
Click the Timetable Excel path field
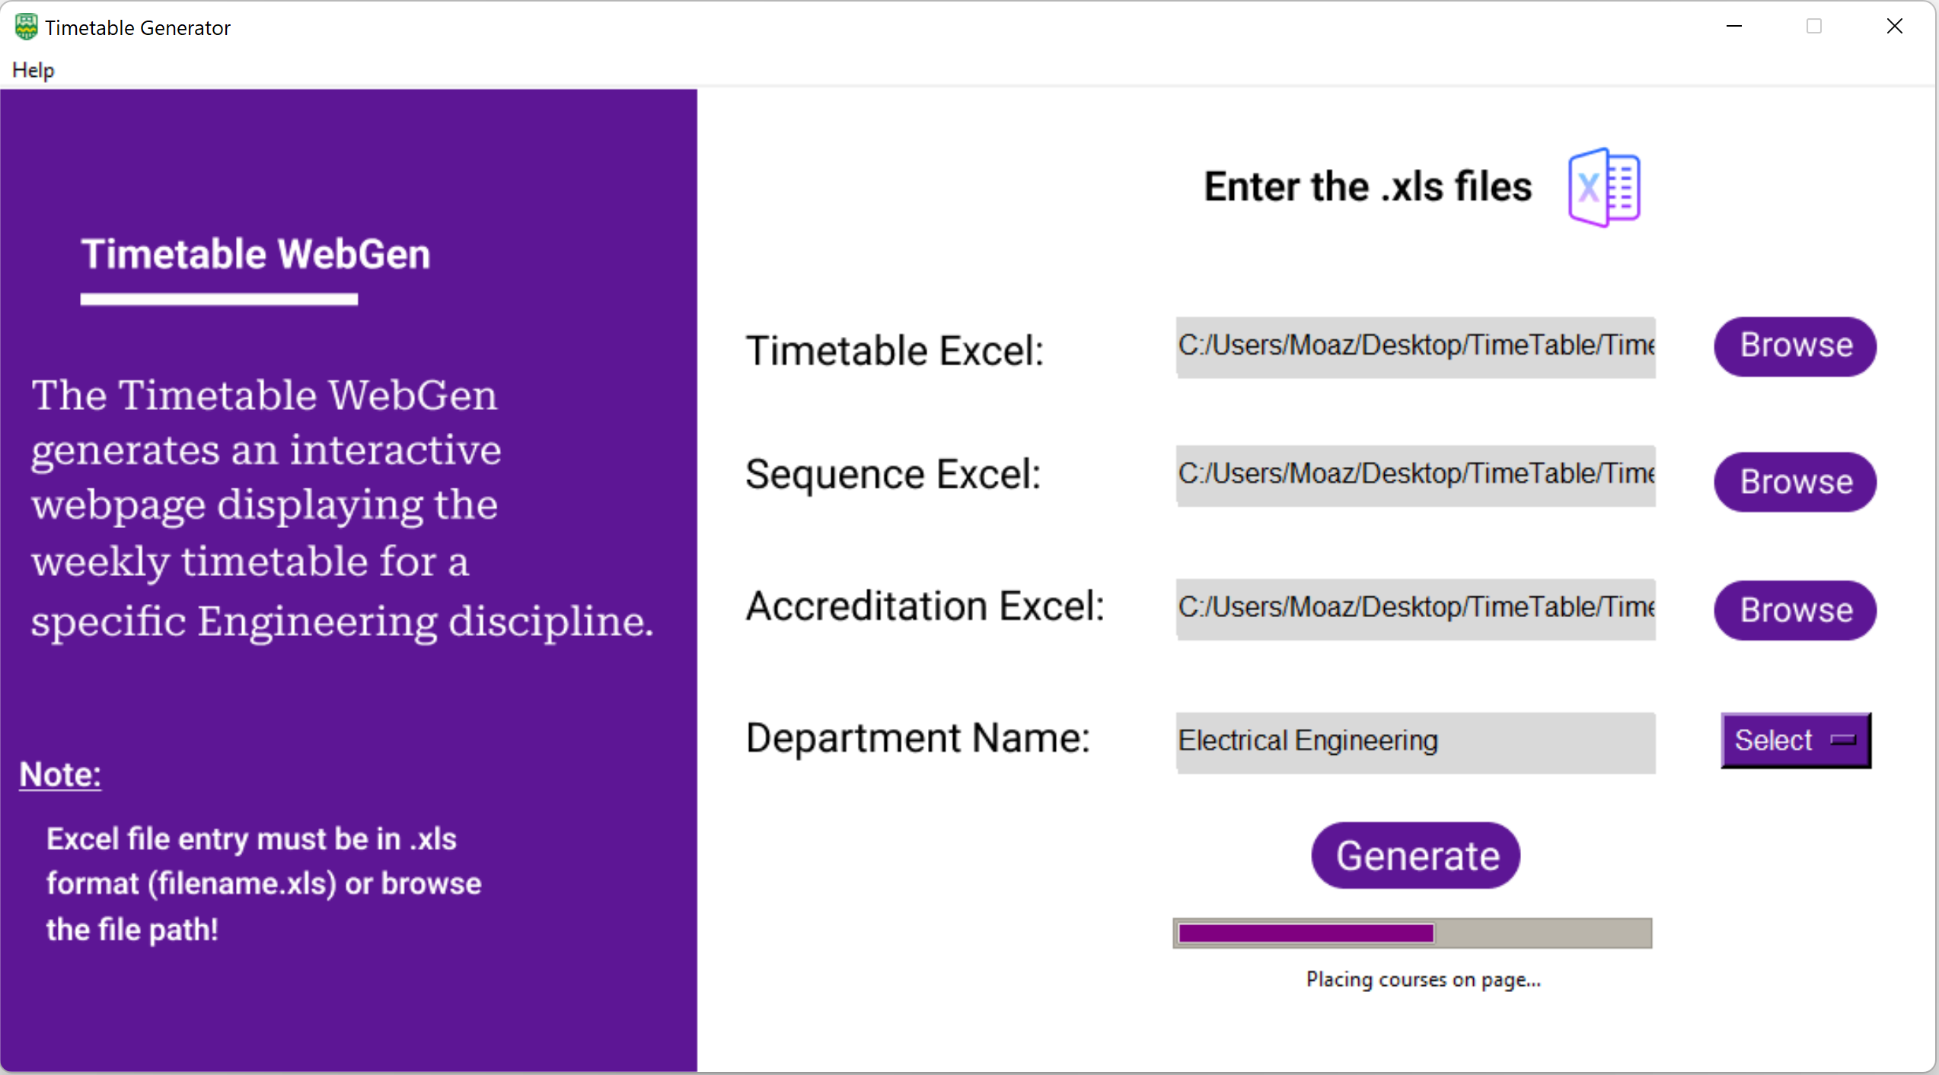(x=1414, y=347)
